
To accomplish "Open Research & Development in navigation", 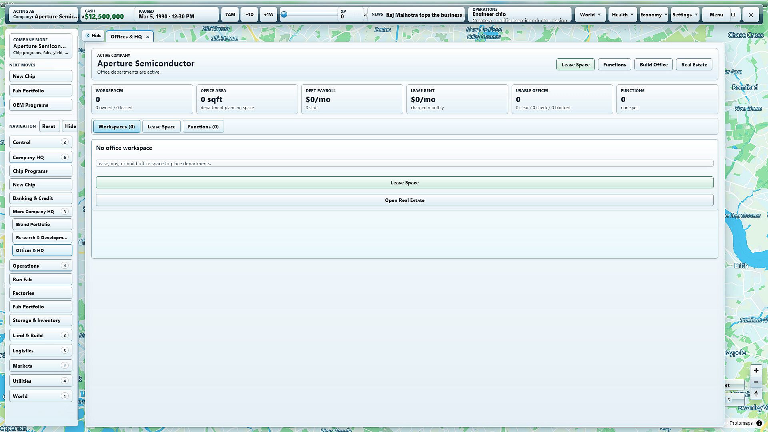I will pos(42,238).
